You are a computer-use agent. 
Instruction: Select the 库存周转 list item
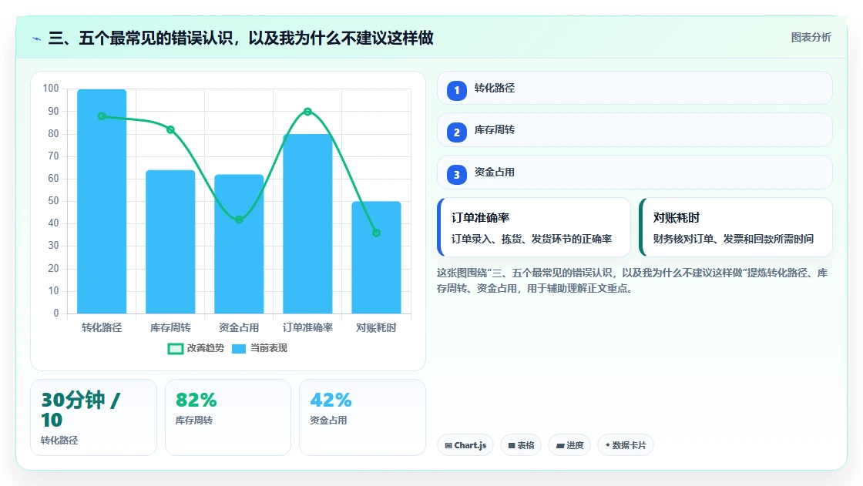pos(635,130)
